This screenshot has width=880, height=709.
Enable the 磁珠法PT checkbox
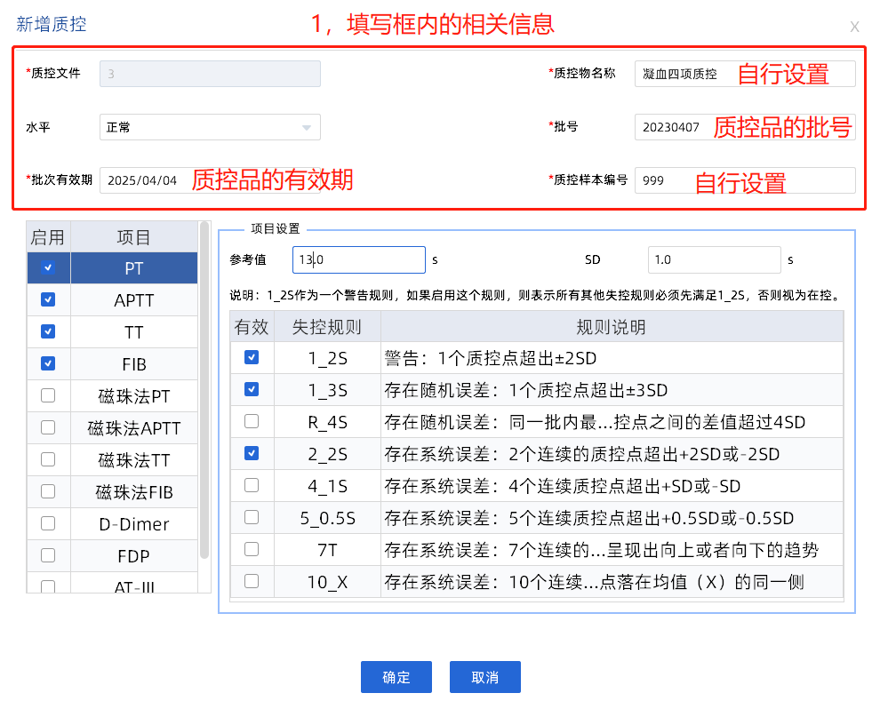(x=48, y=395)
